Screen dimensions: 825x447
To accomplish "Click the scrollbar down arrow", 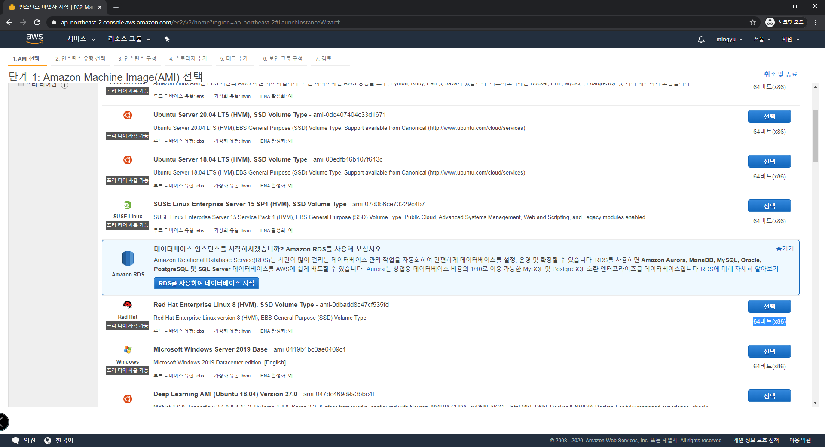I will [x=815, y=403].
